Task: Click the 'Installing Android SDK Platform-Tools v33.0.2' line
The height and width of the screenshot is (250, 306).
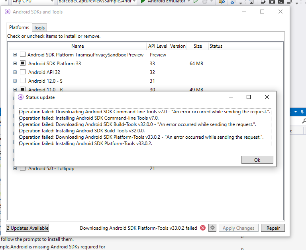Action: (86, 143)
